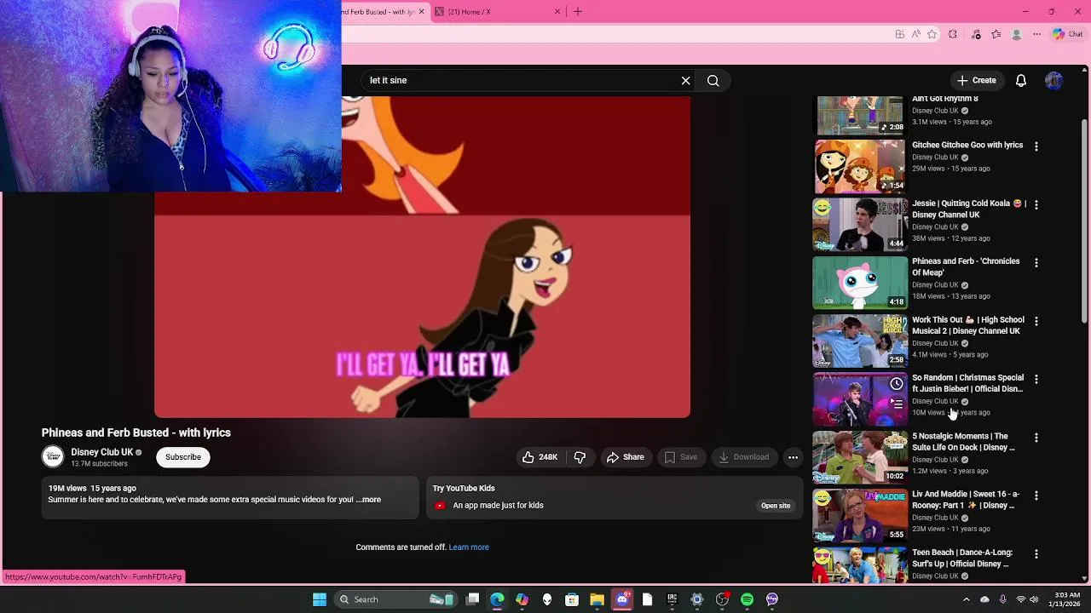This screenshot has width=1091, height=613.
Task: Open options for Jessie Quitting Cold Koala
Action: coord(1036,204)
